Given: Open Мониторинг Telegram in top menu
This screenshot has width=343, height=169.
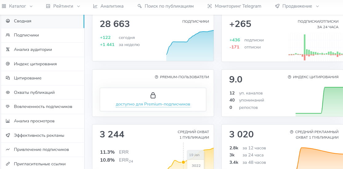Looking at the screenshot, I should coord(234,6).
